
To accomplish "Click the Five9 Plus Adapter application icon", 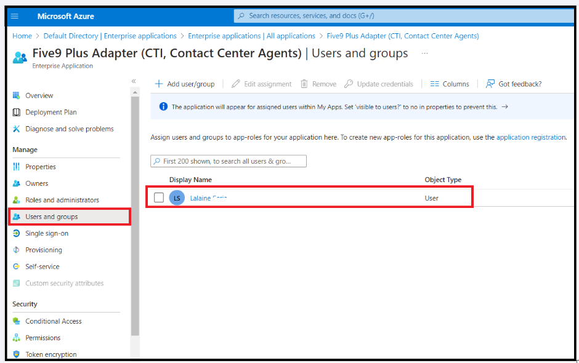I will click(20, 58).
